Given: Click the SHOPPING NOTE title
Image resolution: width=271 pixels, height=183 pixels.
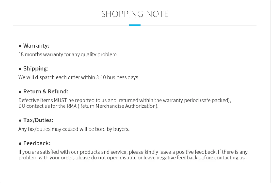Looking at the screenshot, I should (x=135, y=14).
